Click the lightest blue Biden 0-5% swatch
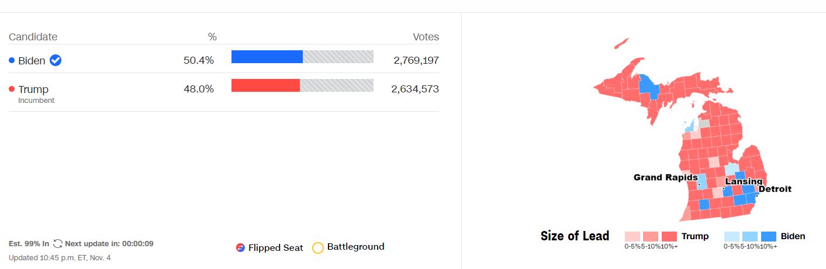Screen dimensions: 826x269 coord(731,236)
